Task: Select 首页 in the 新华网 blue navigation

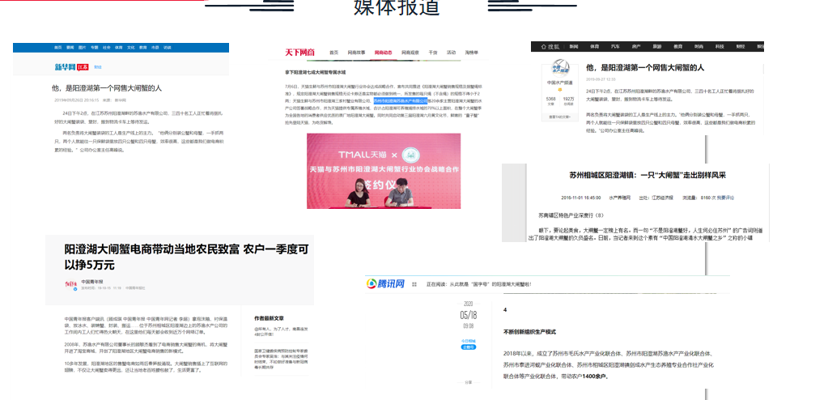Action: 57,48
